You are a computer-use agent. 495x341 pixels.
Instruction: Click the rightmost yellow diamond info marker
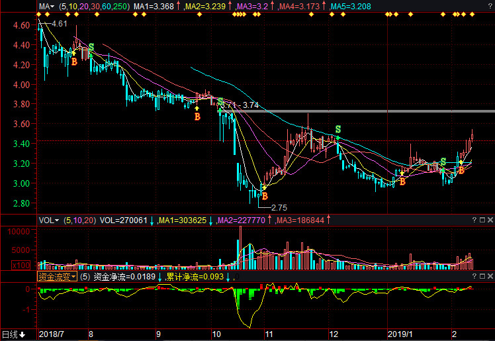(x=472, y=15)
